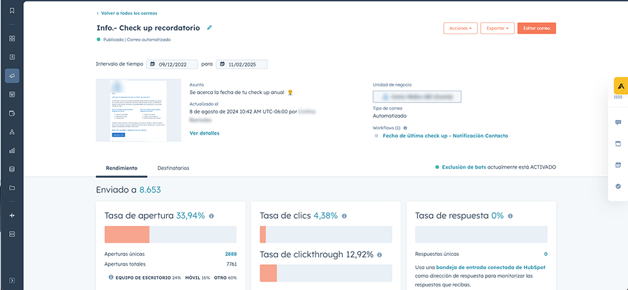Image resolution: width=628 pixels, height=290 pixels.
Task: Open Fecha de último check up workflow link
Action: coord(445,136)
